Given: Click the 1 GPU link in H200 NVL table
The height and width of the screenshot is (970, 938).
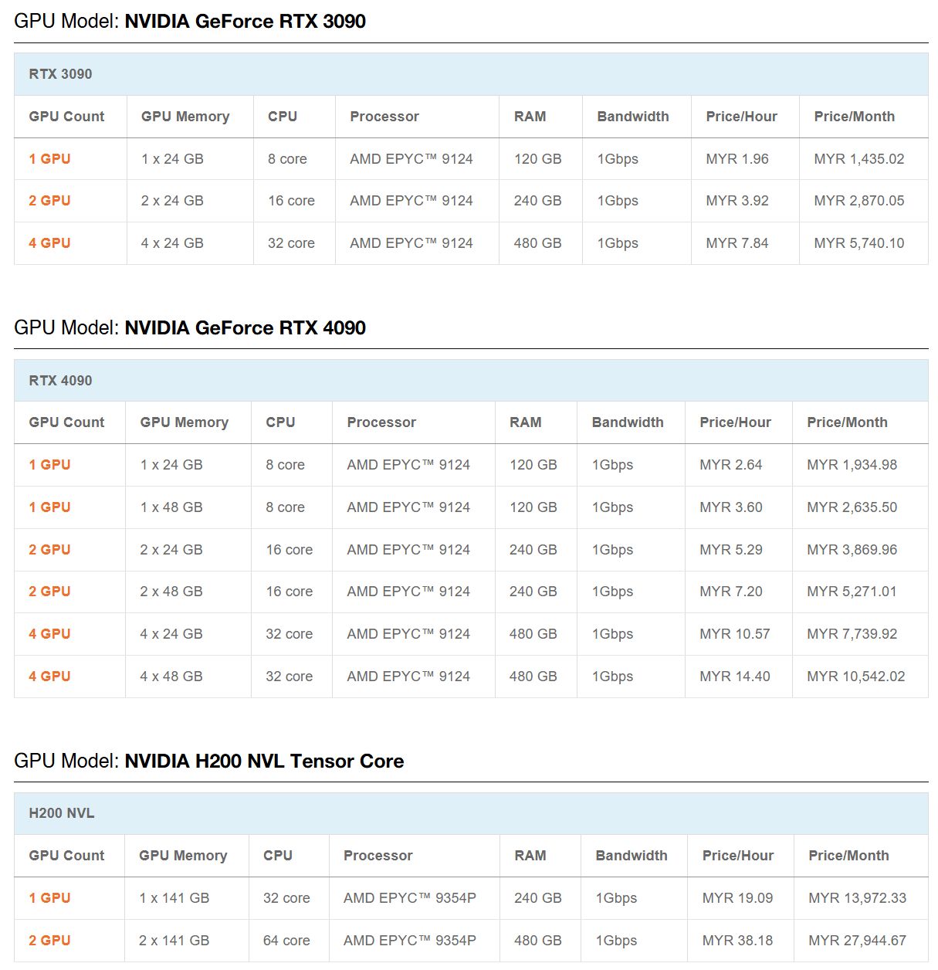Looking at the screenshot, I should pos(49,898).
